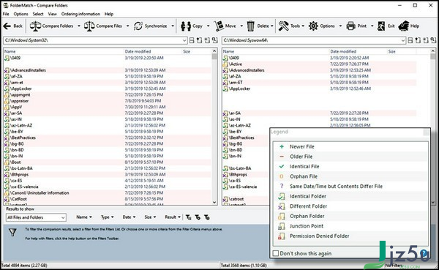The image size is (439, 270).
Task: Click different-folder icon of left \AdvancedInstallers row
Action: (7, 70)
